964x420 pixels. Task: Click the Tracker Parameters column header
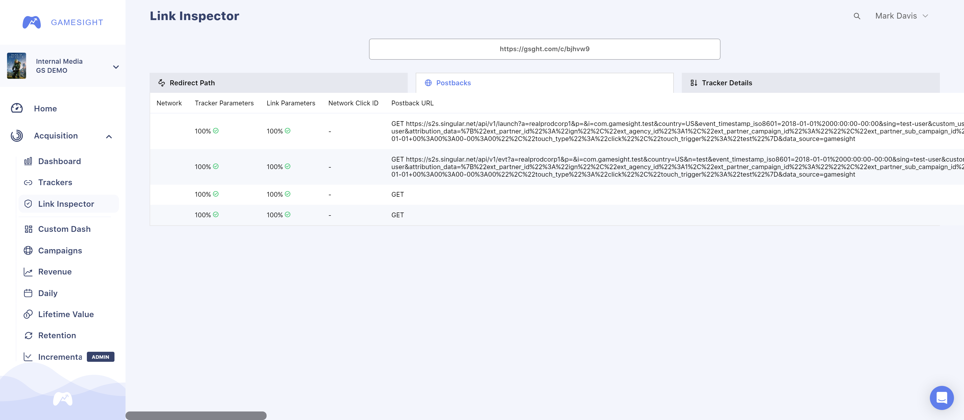pos(224,103)
